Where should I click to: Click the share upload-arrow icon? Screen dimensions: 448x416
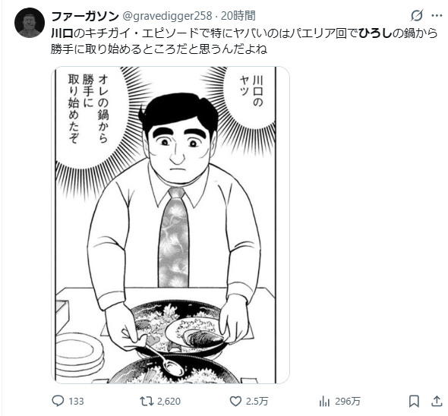(x=437, y=401)
